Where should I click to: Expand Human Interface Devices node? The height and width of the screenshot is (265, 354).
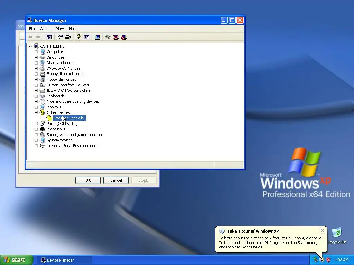36,85
